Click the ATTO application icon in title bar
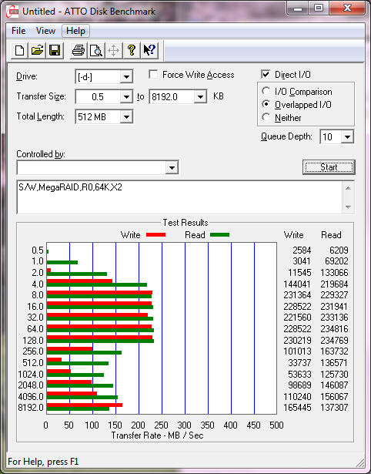Image resolution: width=371 pixels, height=474 pixels. (x=12, y=12)
